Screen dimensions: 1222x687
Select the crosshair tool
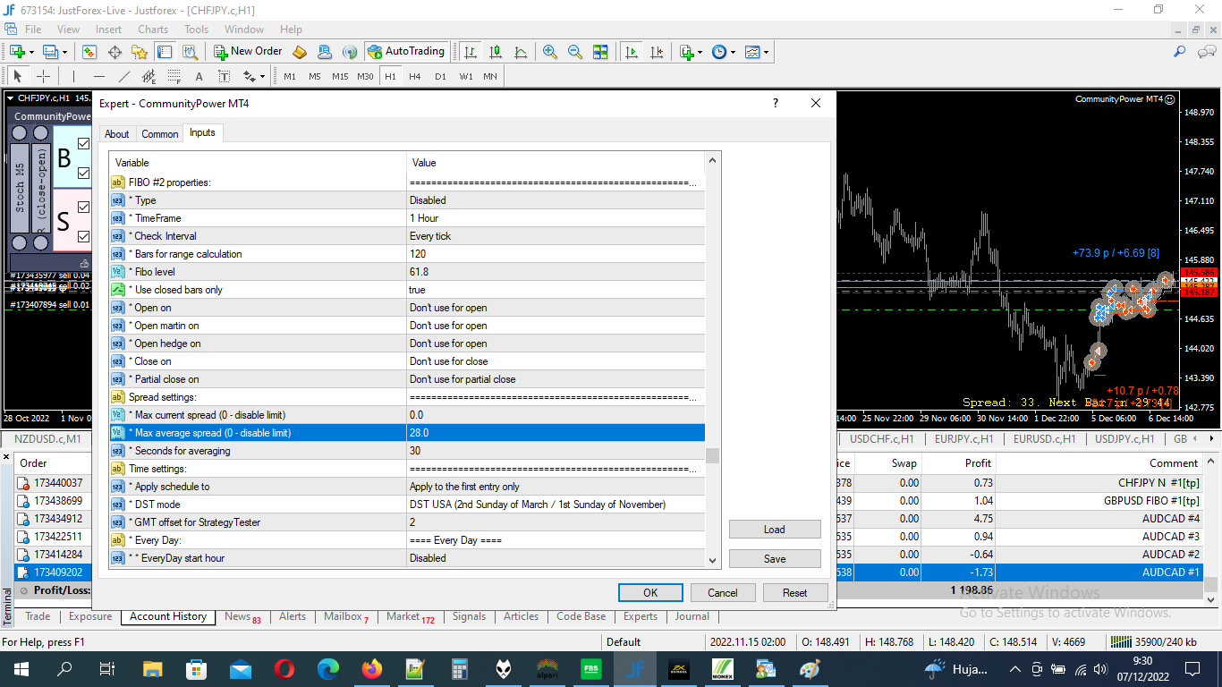42,76
